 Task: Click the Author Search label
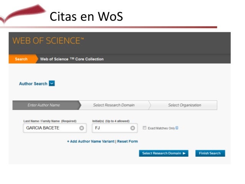click(x=33, y=84)
